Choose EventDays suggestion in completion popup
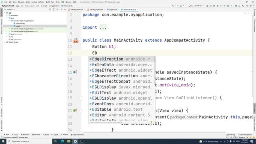The image size is (256, 144). 122,104
